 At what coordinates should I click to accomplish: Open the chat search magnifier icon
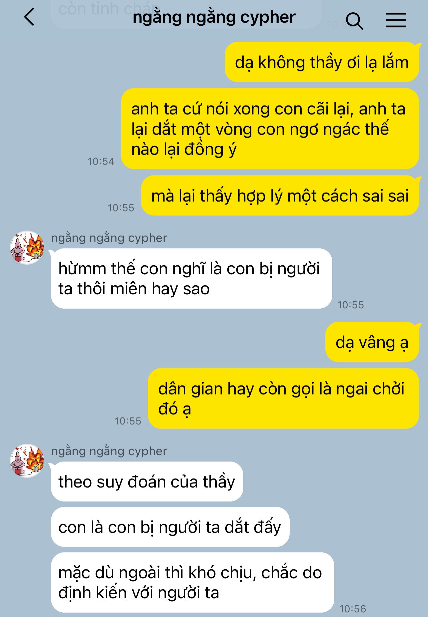tap(354, 21)
